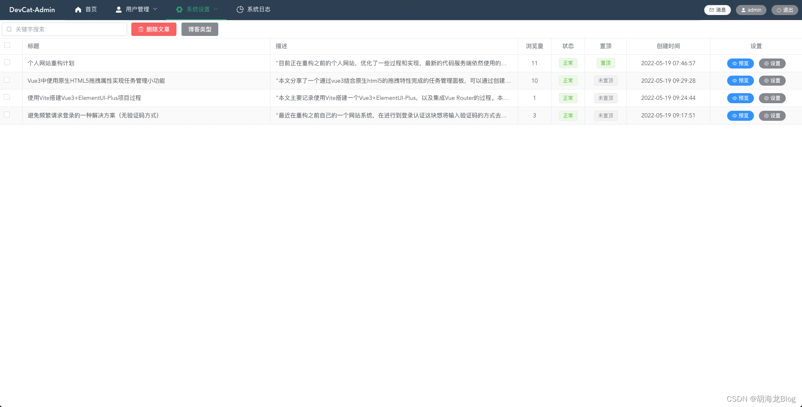Click title 避免频繁请求登录的一种解决方案
Screen dimensions: 802x407
coord(94,115)
